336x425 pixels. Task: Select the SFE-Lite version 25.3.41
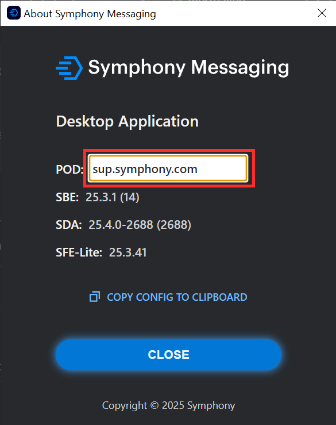[128, 252]
